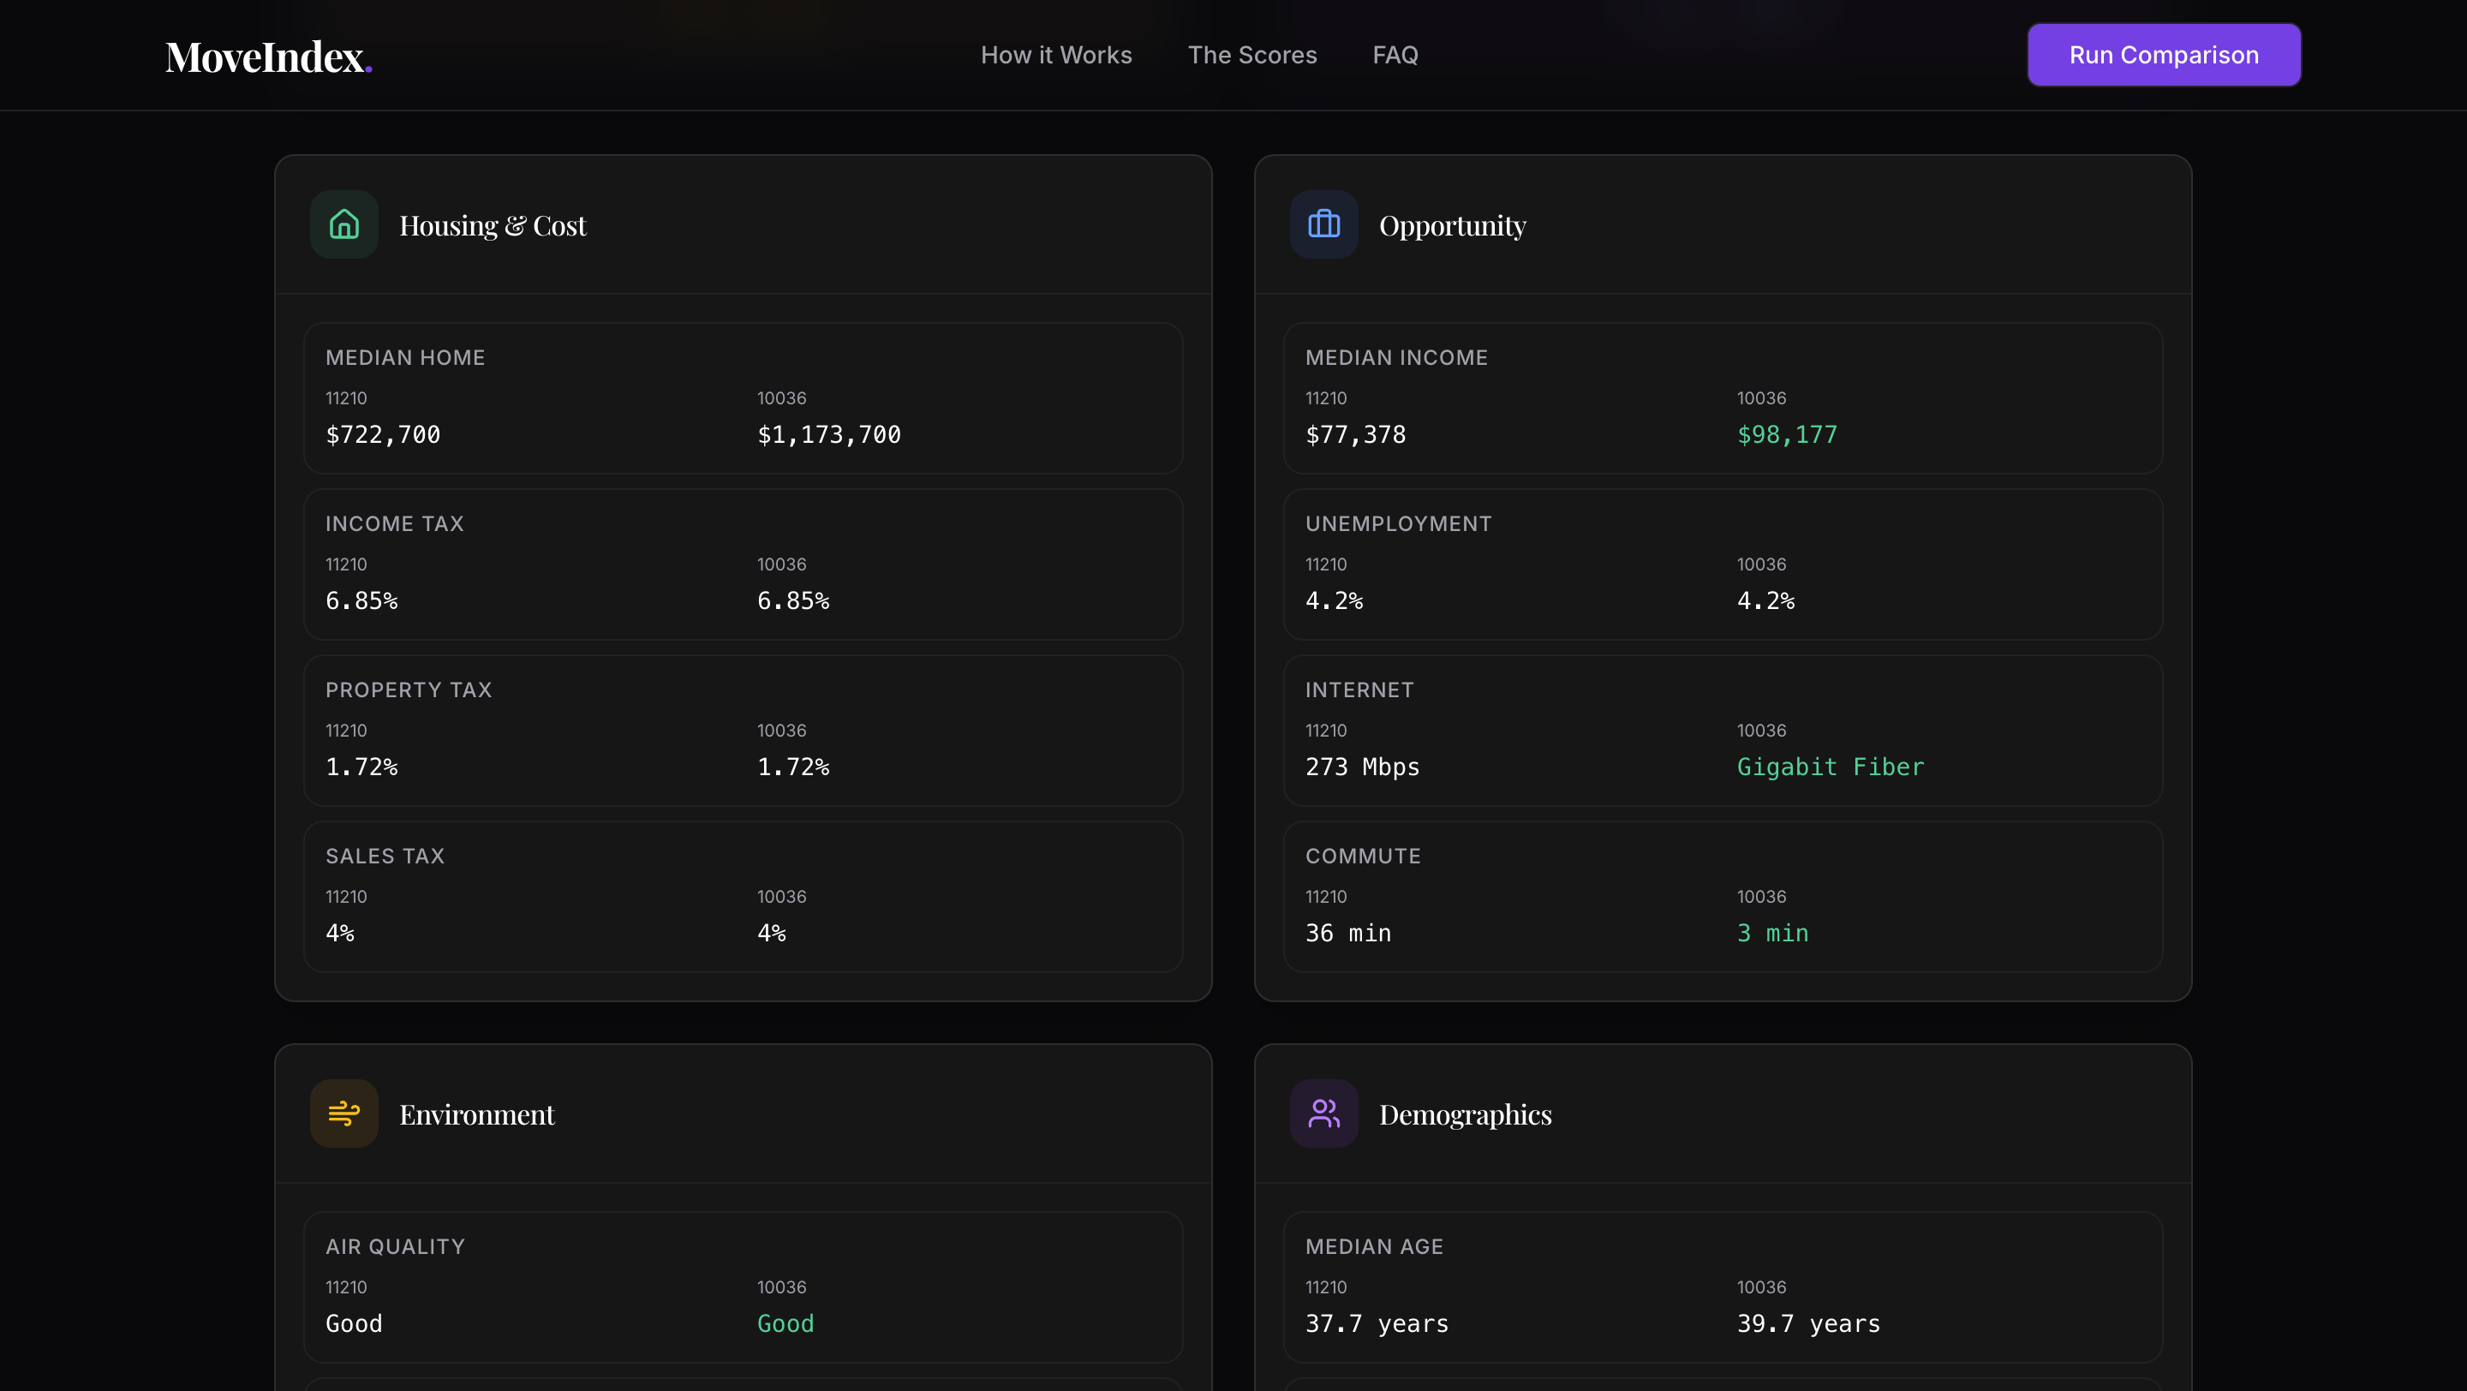This screenshot has height=1391, width=2467.
Task: Select the Air Quality comparison card
Action: click(x=742, y=1287)
